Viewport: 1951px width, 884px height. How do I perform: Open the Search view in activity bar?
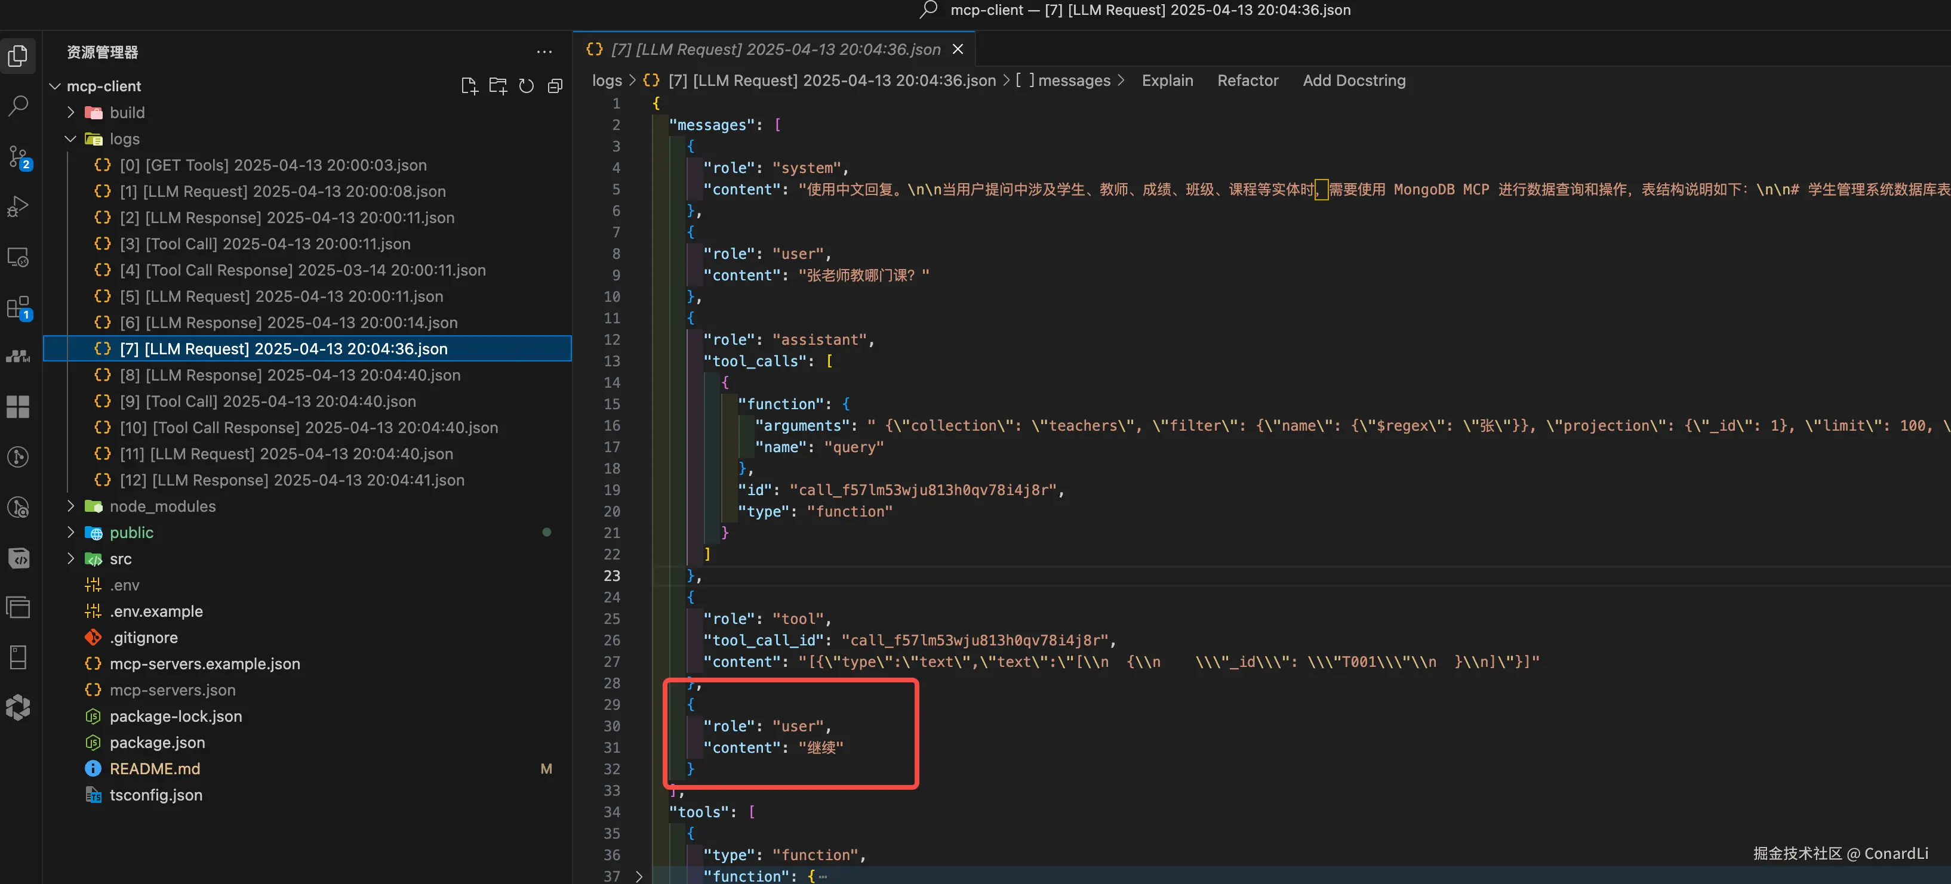point(18,105)
